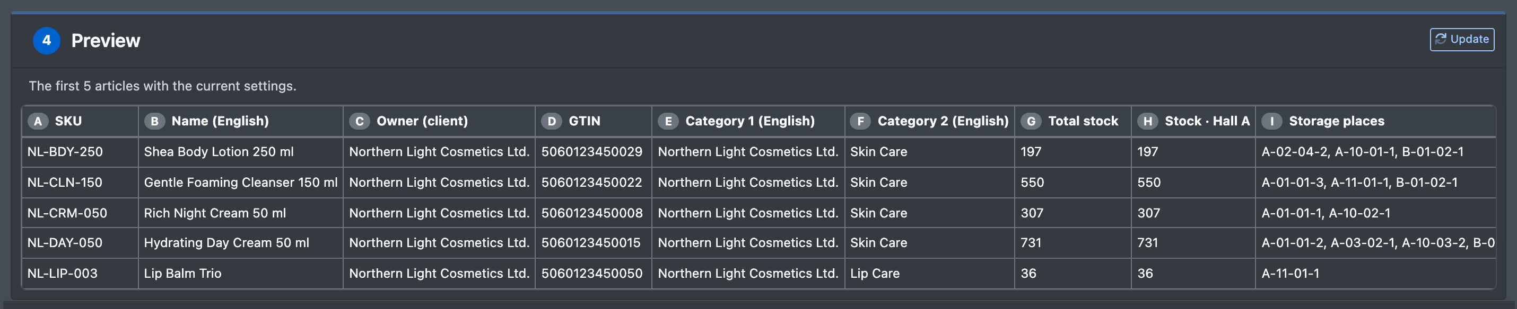This screenshot has height=309, width=1517.
Task: Click storage place A-11-01-1 cell
Action: pos(1376,273)
